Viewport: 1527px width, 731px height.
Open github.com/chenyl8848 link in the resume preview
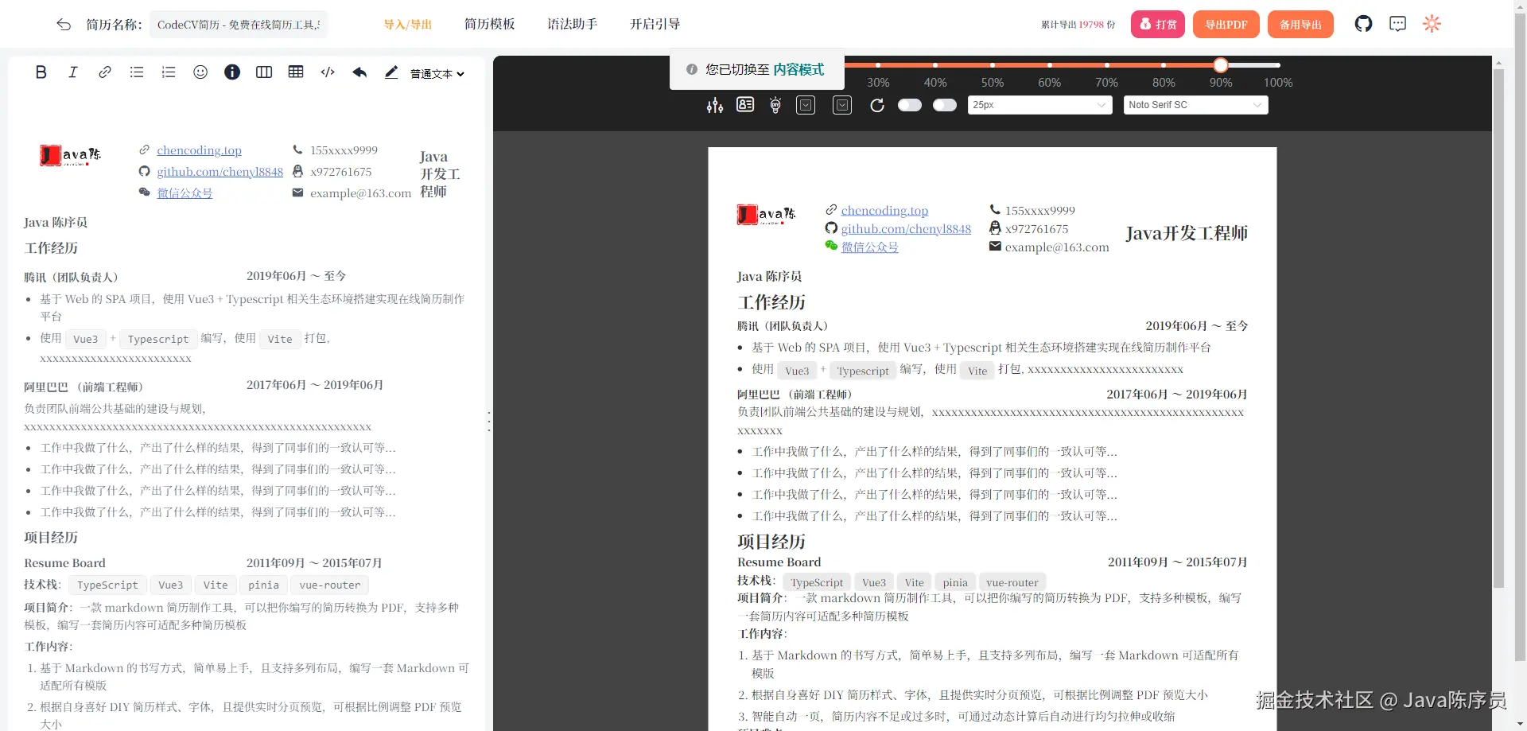tap(906, 229)
